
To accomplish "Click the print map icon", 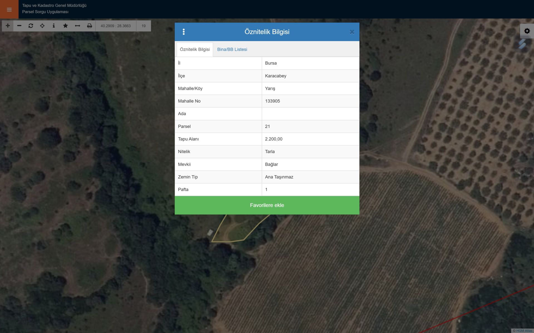I will point(89,26).
